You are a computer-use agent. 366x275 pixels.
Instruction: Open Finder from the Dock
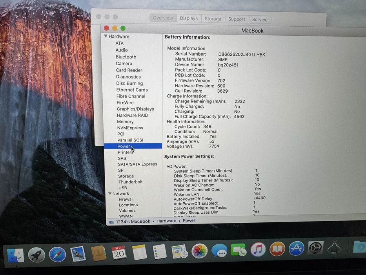tap(15, 255)
